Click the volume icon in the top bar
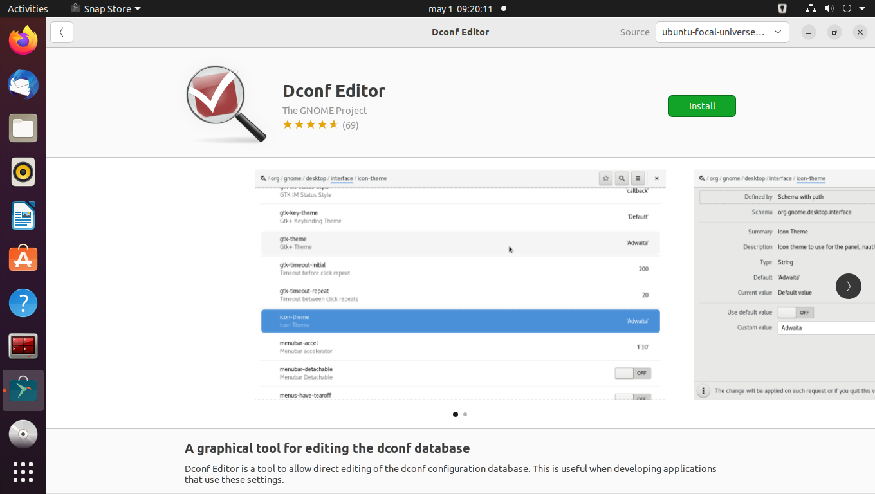This screenshot has width=875, height=494. click(x=829, y=8)
